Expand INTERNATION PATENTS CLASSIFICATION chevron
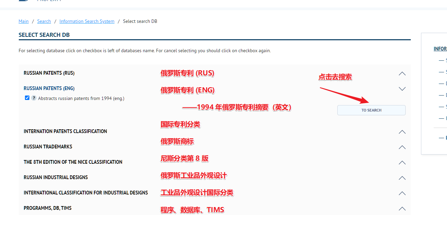The width and height of the screenshot is (447, 232). click(402, 132)
